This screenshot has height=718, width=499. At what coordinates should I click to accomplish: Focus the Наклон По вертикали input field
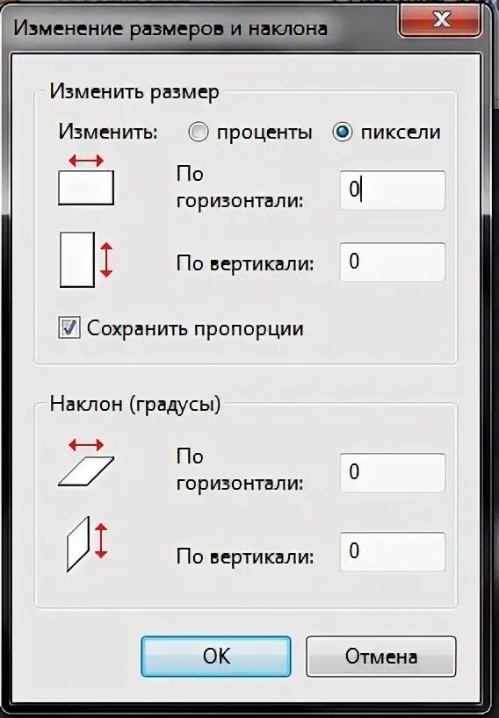click(392, 551)
